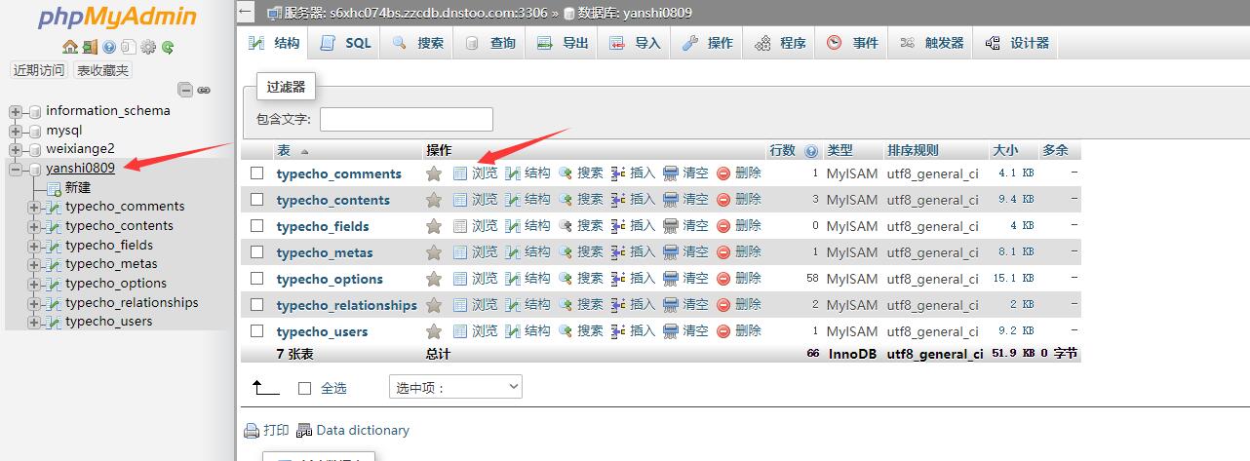The height and width of the screenshot is (461, 1250).
Task: Star typecho_comments table as favorite
Action: [x=434, y=173]
